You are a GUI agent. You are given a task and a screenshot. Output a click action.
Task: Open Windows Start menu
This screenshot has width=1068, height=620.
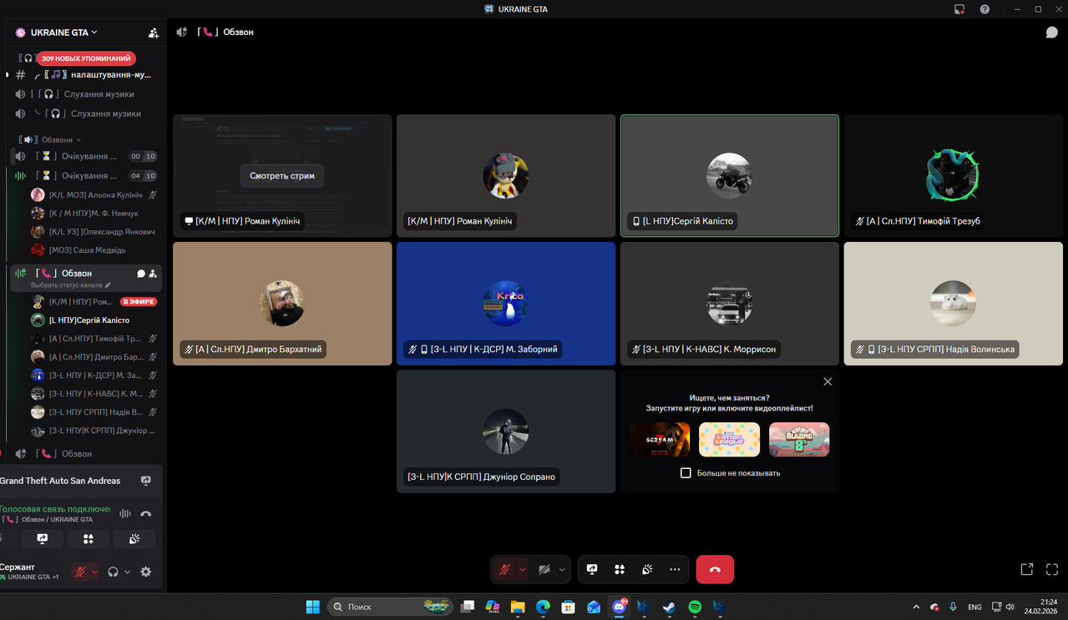[x=312, y=607]
